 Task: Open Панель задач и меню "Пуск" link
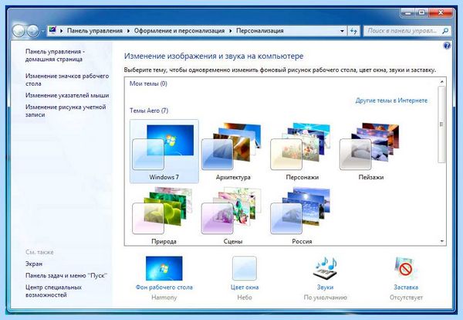point(66,275)
